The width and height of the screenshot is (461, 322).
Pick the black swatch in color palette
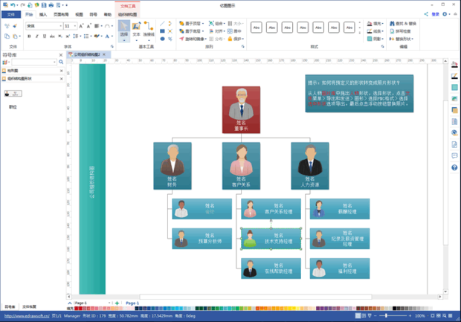[x=395, y=309]
